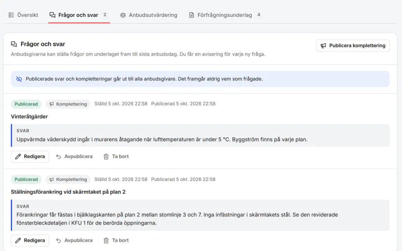The width and height of the screenshot is (402, 251).
Task: Click the answer text starting 'Förankringar får fästas'
Action: [x=177, y=219]
